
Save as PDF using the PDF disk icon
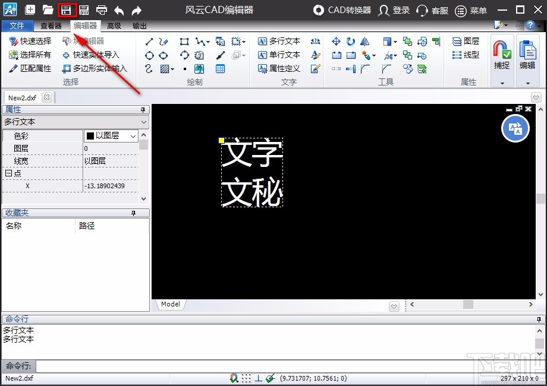point(84,10)
